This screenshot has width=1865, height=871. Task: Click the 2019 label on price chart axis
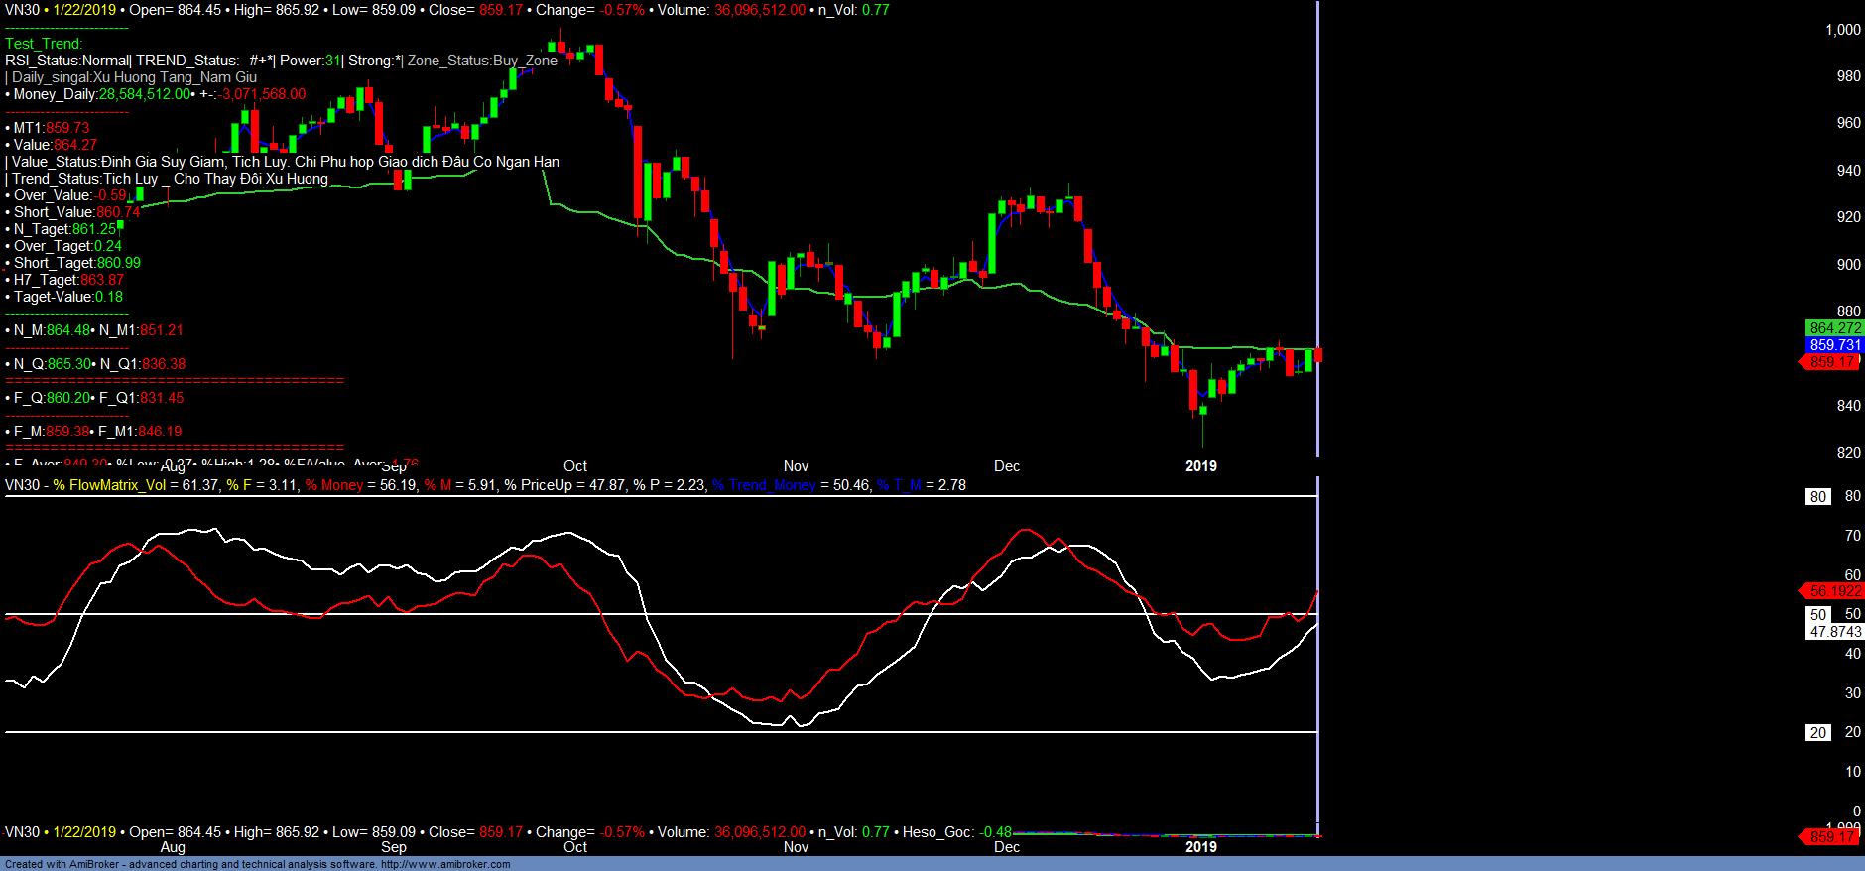pos(1200,466)
